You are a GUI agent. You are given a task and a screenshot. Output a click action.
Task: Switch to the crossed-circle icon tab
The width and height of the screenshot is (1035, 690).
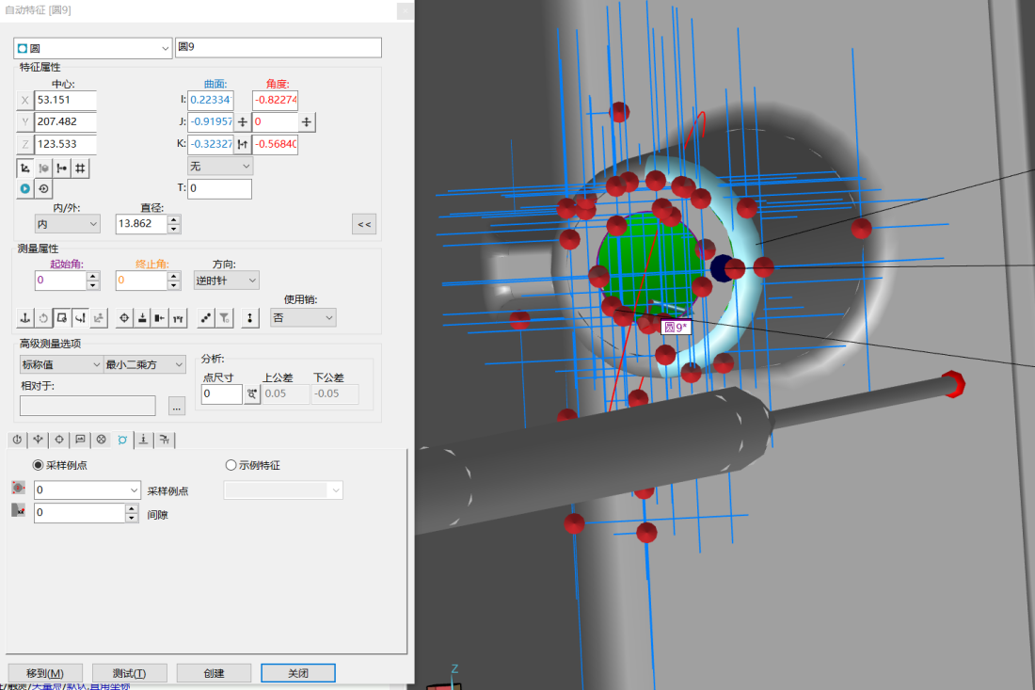[x=102, y=439]
